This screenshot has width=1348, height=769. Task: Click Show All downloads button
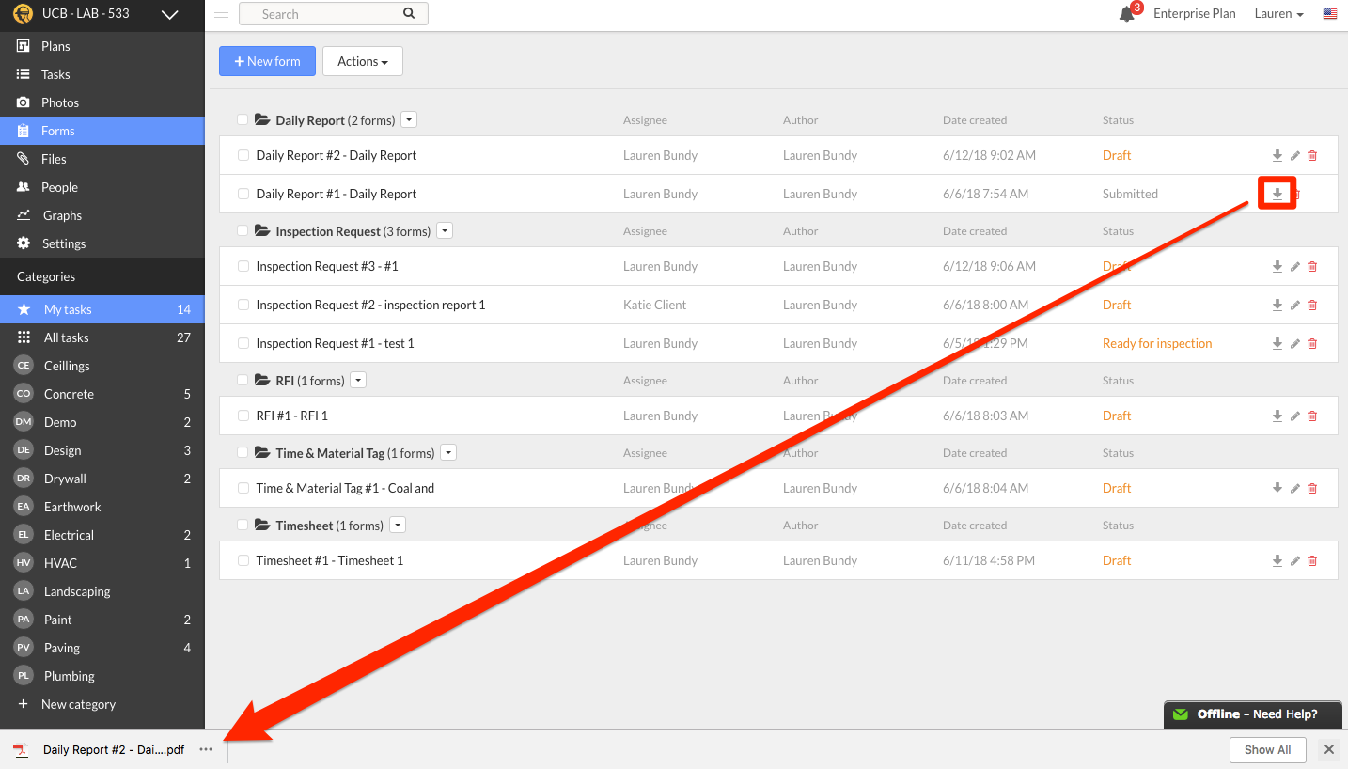[x=1267, y=749]
